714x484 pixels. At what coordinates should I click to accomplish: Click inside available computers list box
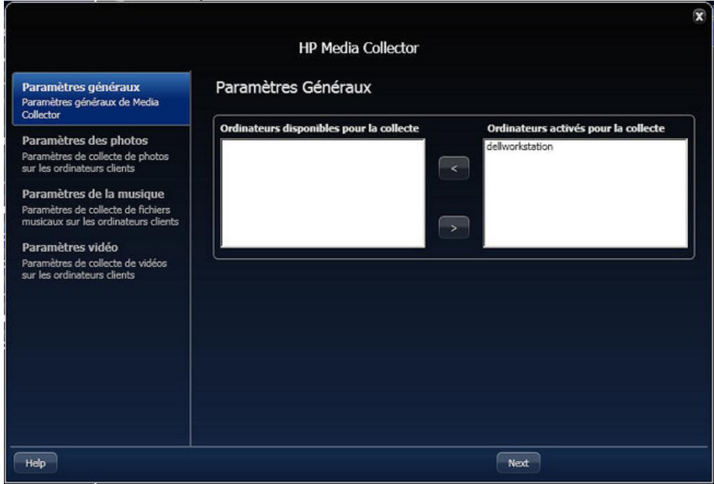tap(323, 193)
